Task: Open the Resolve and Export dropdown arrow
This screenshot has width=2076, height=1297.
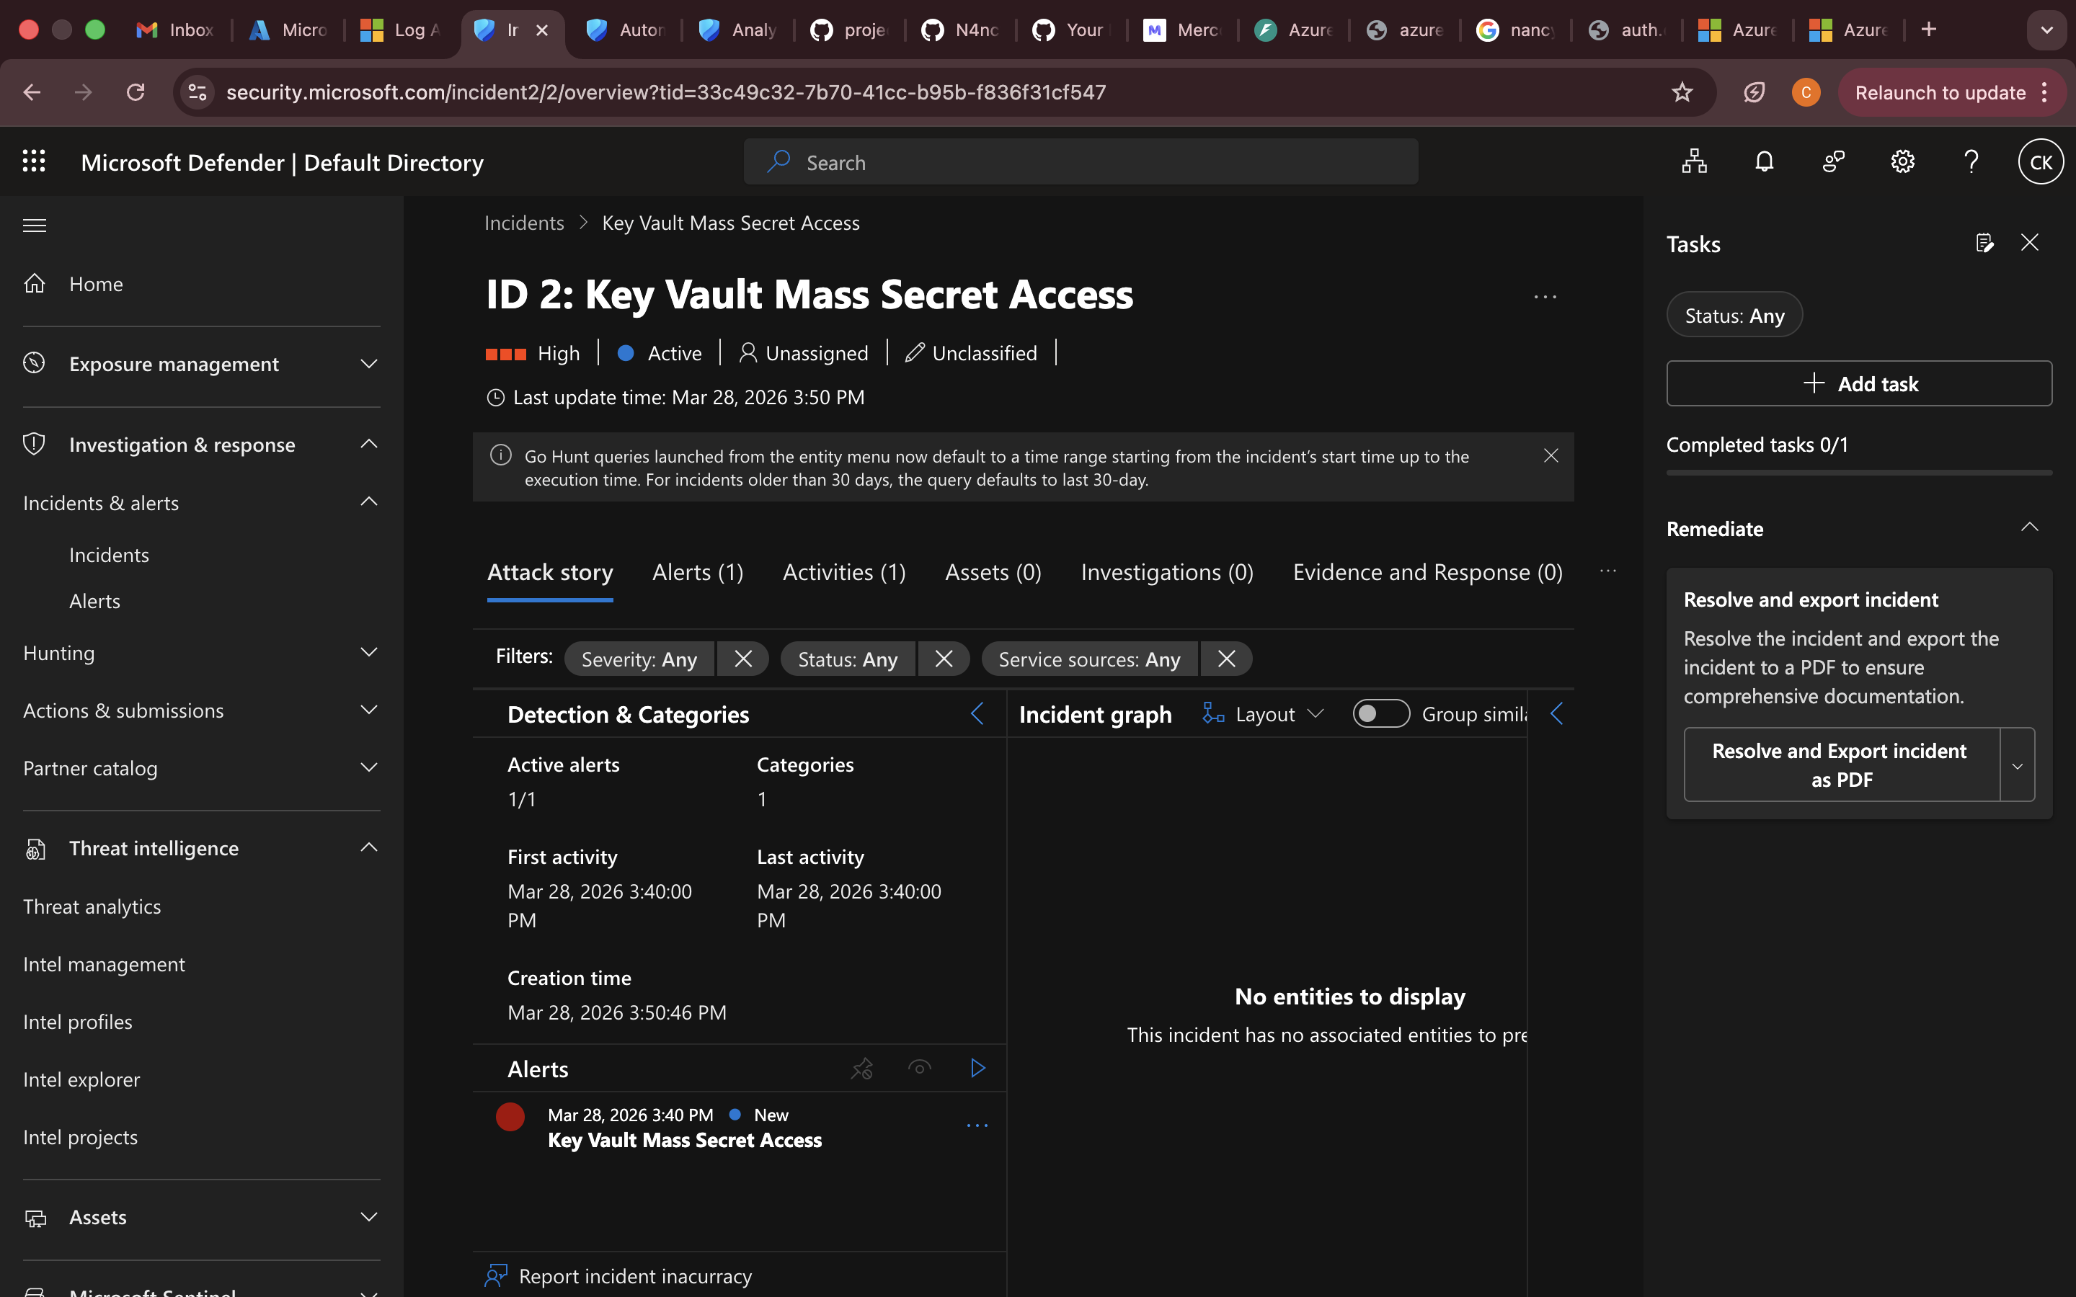Action: (2017, 765)
